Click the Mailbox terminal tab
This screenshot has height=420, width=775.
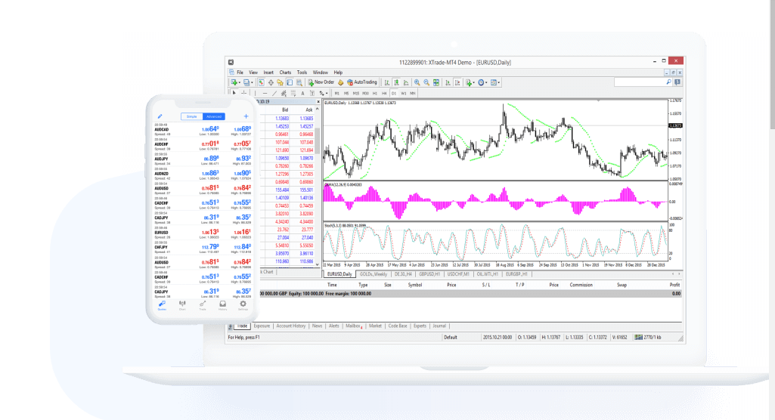tap(353, 326)
